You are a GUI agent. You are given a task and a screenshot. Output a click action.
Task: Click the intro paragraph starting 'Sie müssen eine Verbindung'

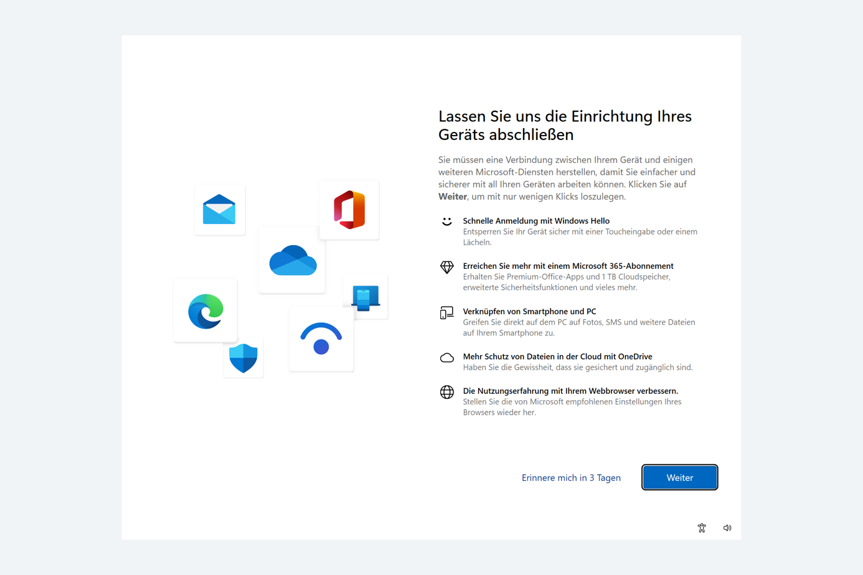tap(567, 178)
